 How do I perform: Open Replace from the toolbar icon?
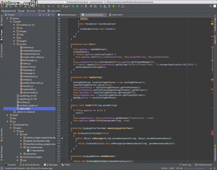tap(43, 6)
